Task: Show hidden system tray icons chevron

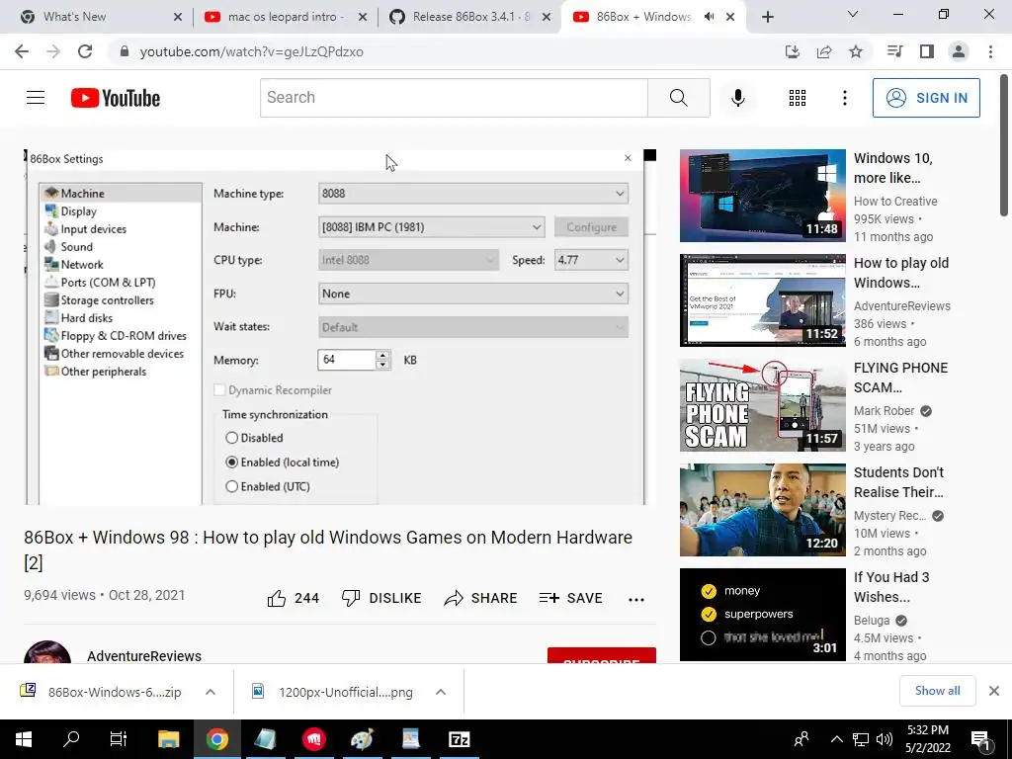Action: [836, 739]
